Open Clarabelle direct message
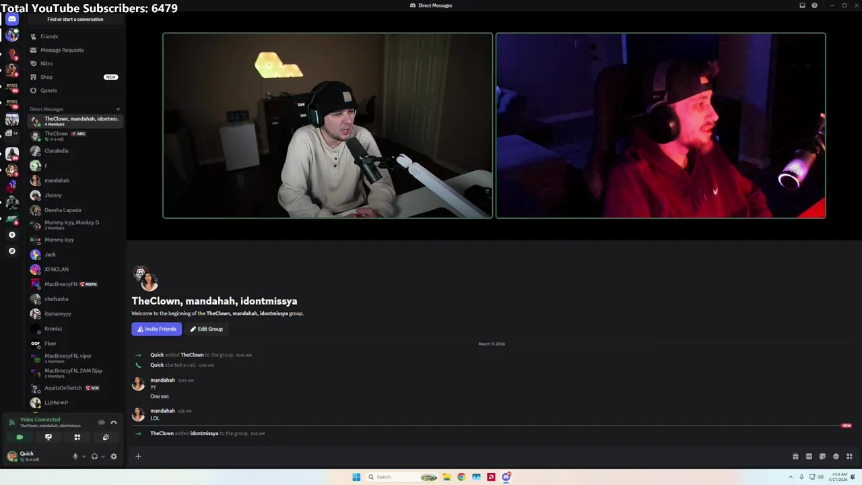The height and width of the screenshot is (485, 862). pyautogui.click(x=74, y=151)
